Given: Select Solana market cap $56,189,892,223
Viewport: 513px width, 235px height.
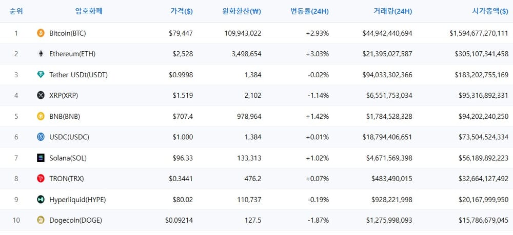Looking at the screenshot, I should (483, 158).
